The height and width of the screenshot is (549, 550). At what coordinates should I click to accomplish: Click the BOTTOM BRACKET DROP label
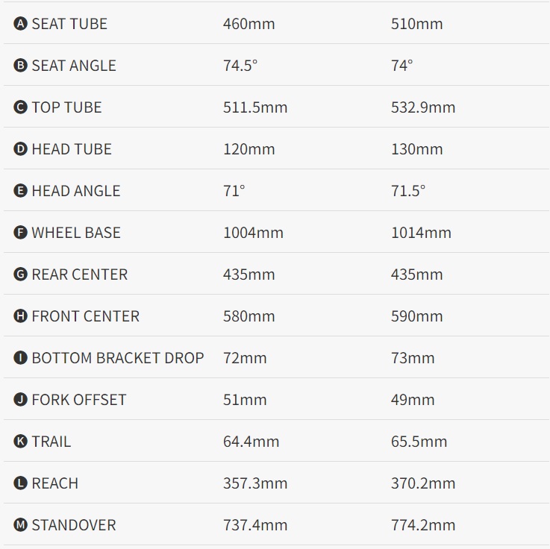[118, 358]
